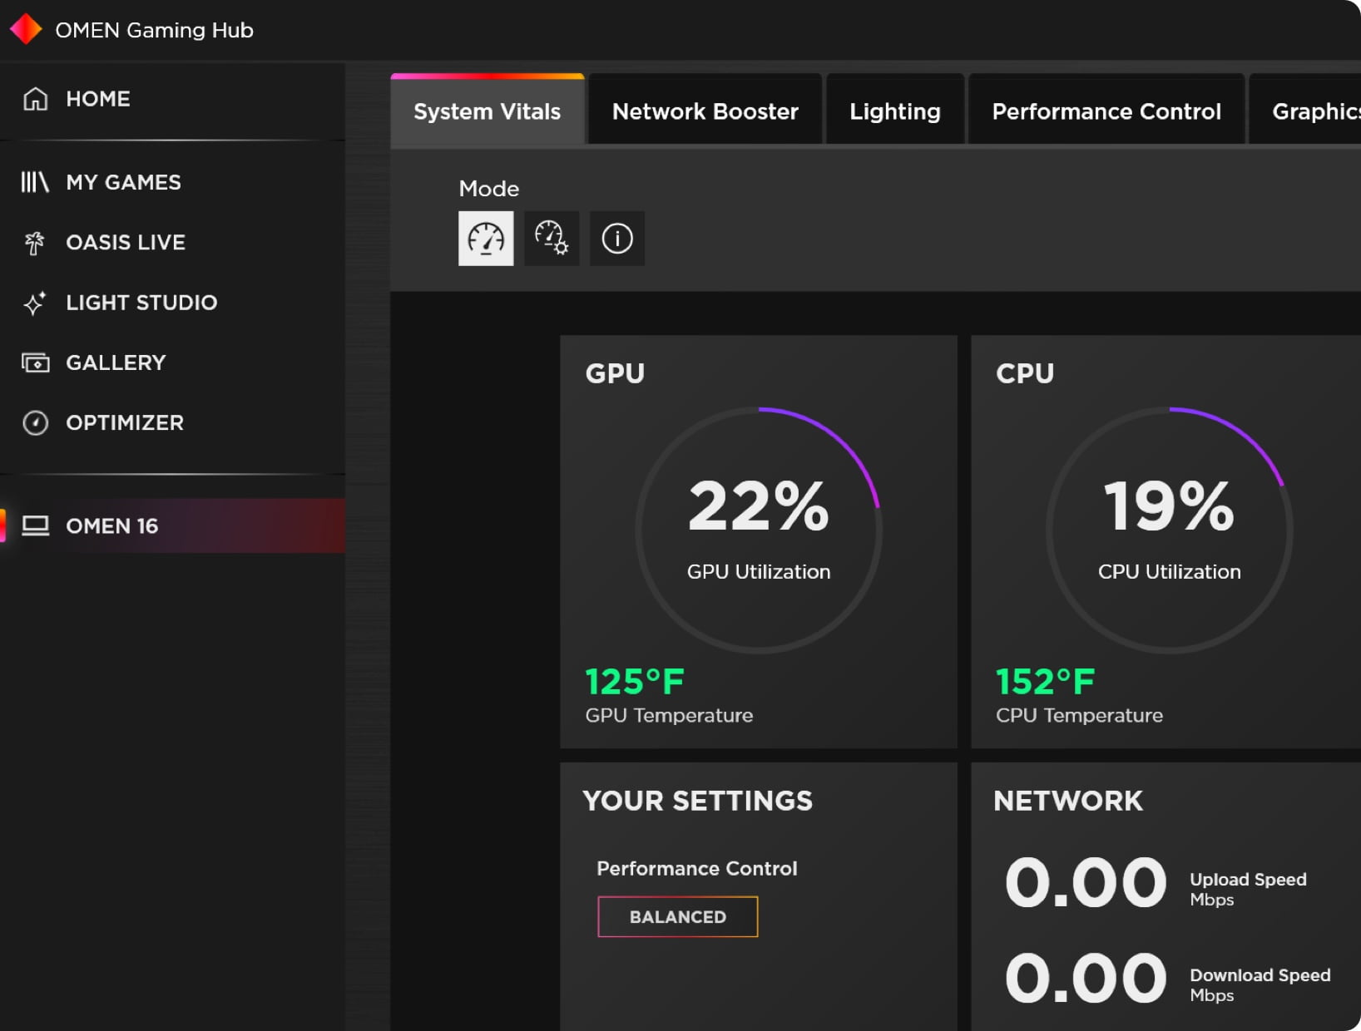Switch to the Network Booster tab
The height and width of the screenshot is (1031, 1361).
tap(705, 111)
